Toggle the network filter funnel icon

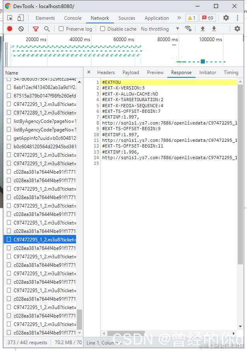35,29
